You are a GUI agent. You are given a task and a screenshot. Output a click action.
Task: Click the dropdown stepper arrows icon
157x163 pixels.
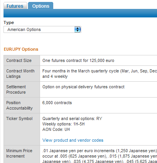(x=78, y=29)
